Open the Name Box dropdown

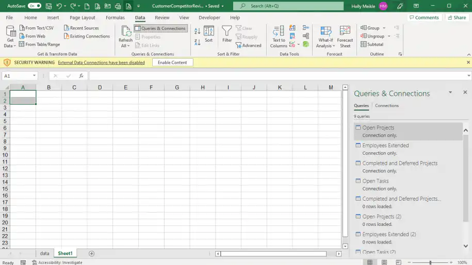(x=35, y=76)
